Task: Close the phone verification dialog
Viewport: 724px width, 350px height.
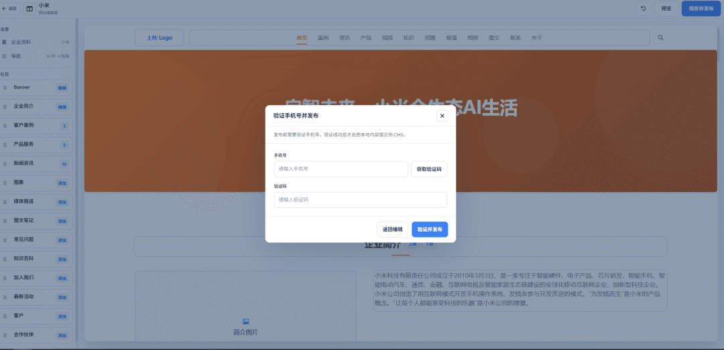Action: click(x=442, y=116)
